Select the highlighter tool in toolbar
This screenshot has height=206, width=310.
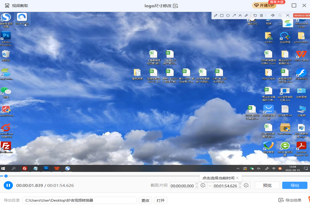[x=246, y=15]
